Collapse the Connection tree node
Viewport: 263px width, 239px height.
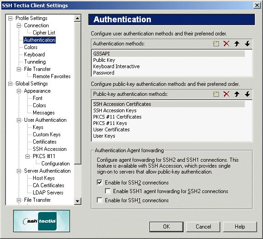point(19,25)
